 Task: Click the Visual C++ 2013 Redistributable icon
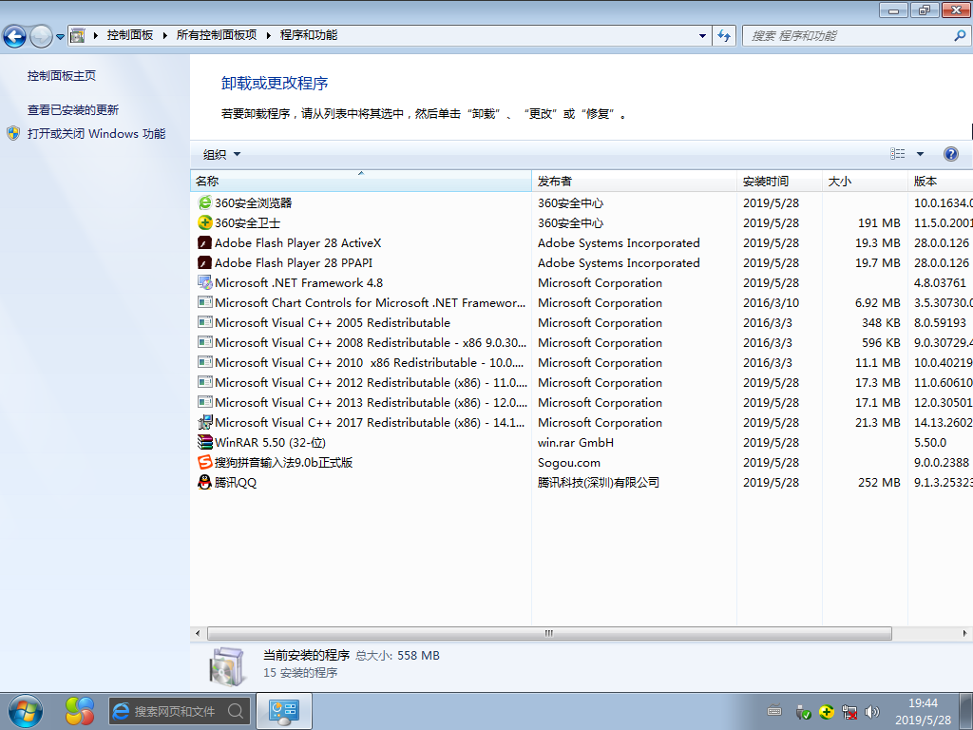(205, 402)
